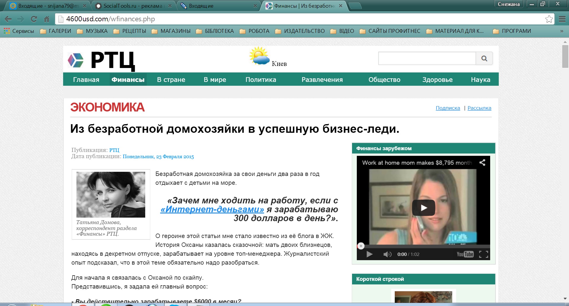Click the Татьяна Домова author photo
Screen dimensions: 569x306
[111, 195]
